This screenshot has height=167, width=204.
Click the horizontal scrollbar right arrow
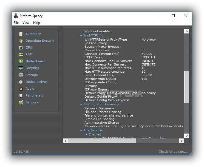[x=182, y=141]
